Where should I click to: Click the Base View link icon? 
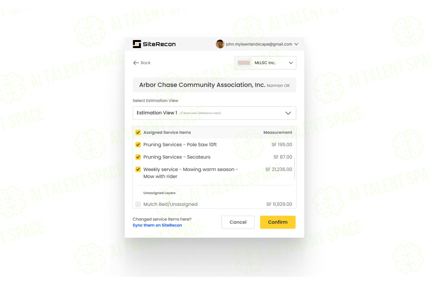[x=181, y=113]
